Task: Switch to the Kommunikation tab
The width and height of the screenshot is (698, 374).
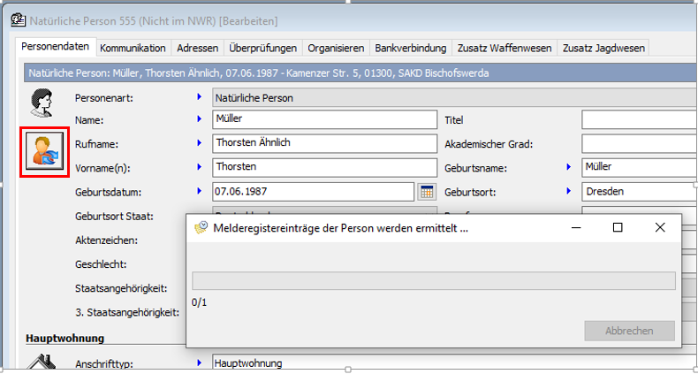Action: [133, 48]
